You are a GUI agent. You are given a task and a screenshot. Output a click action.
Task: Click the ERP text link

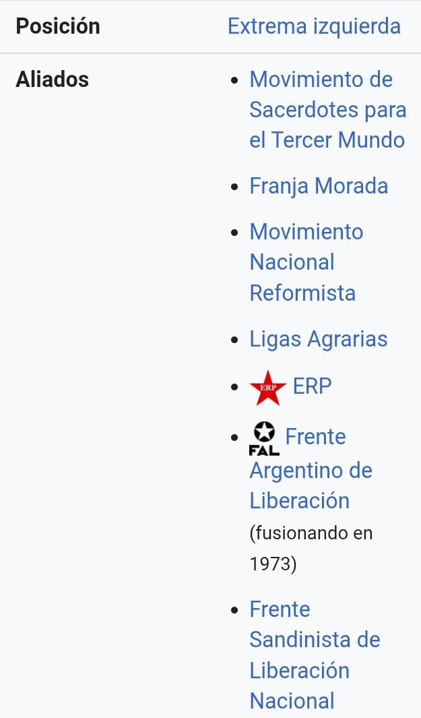[x=313, y=386]
